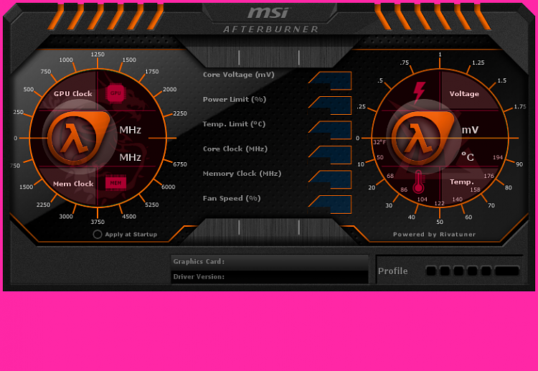Screen dimensions: 538x371
Task: Click the .75 mark on the voltage gauge
Action: click(x=405, y=62)
